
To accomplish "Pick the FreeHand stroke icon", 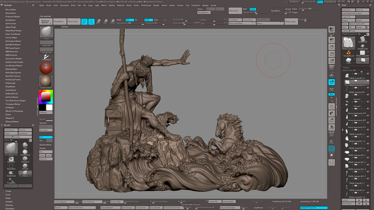I will (46, 57).
